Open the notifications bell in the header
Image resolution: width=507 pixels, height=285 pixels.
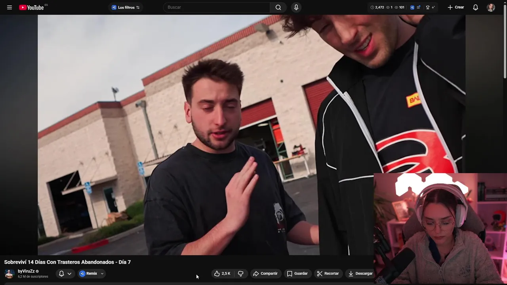click(475, 8)
